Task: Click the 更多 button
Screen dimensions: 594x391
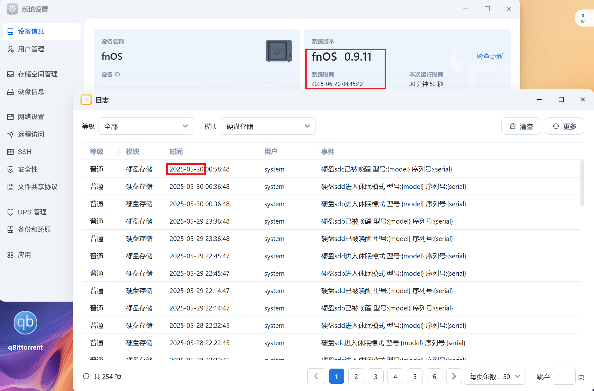Action: pos(564,126)
